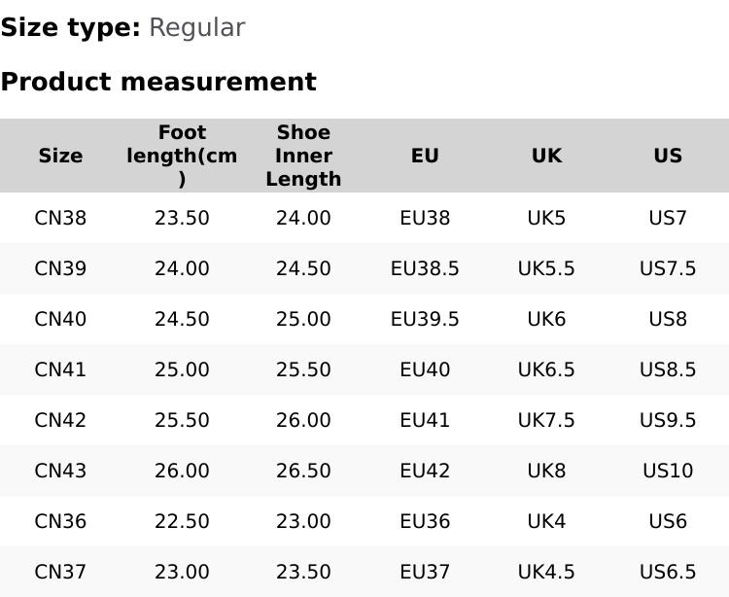This screenshot has height=597, width=729.
Task: Select the CN36 size row label
Action: coord(60,521)
